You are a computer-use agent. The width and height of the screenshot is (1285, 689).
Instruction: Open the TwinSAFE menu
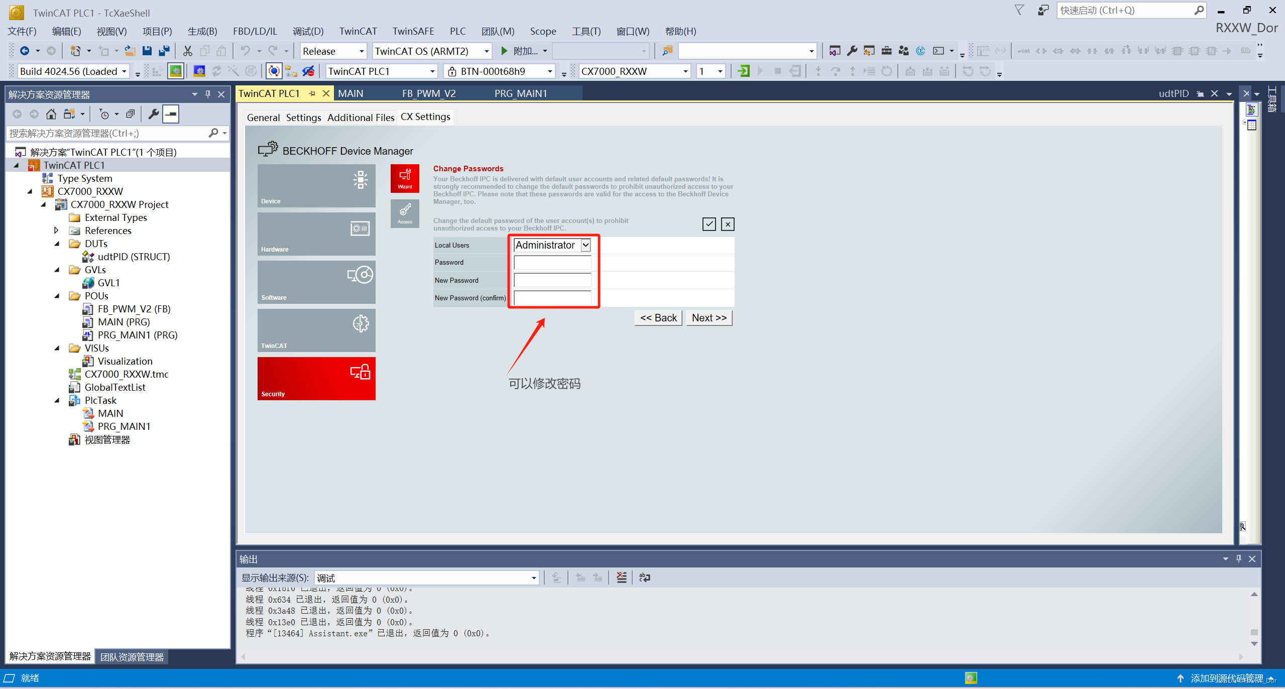coord(413,31)
